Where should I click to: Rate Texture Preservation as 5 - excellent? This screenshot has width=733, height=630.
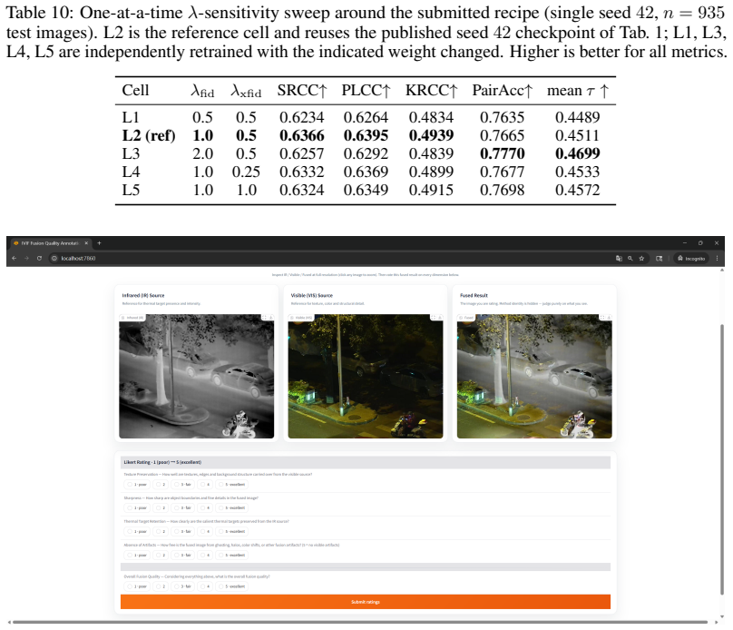tap(232, 485)
